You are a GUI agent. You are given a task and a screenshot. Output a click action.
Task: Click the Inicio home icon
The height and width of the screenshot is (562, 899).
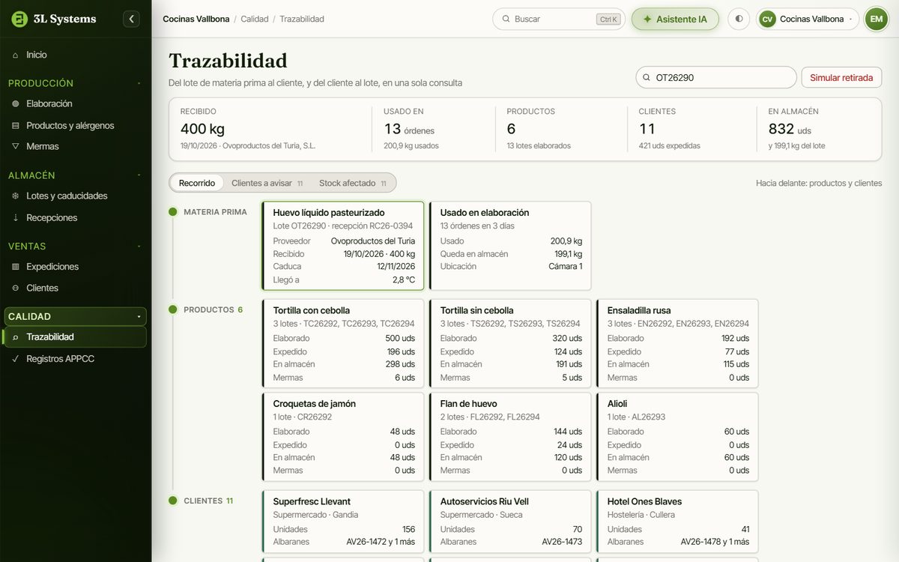click(16, 55)
